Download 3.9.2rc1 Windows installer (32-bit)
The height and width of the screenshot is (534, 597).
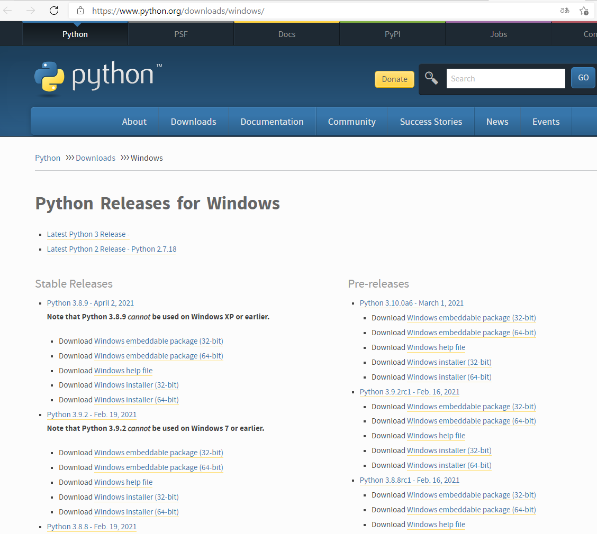tap(449, 451)
